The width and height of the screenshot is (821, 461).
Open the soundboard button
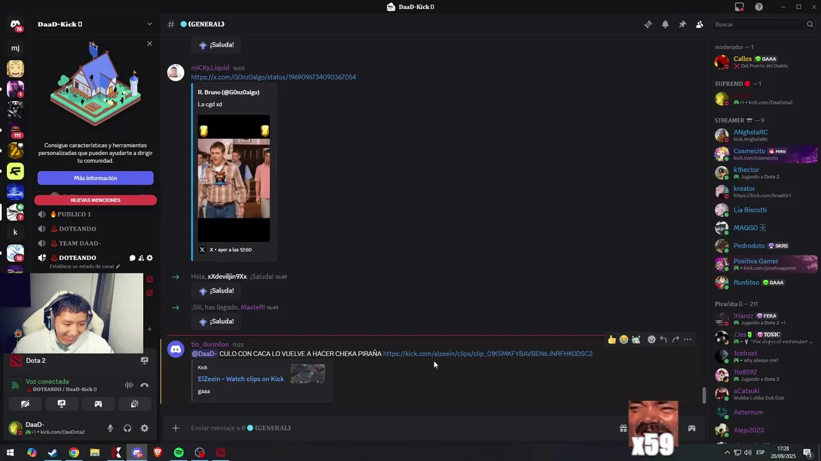pos(135,404)
